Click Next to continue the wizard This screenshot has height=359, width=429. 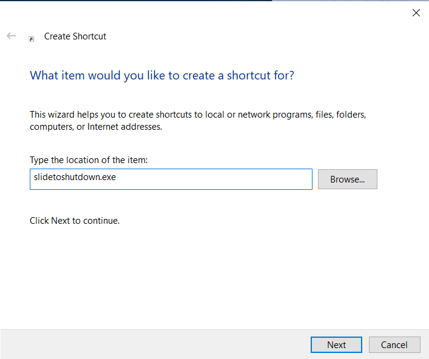[336, 344]
